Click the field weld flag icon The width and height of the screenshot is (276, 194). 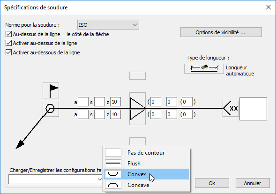pos(51,90)
